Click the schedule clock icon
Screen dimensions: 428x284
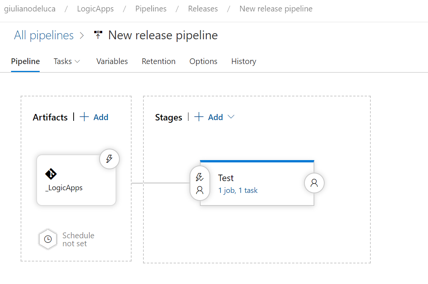48,239
